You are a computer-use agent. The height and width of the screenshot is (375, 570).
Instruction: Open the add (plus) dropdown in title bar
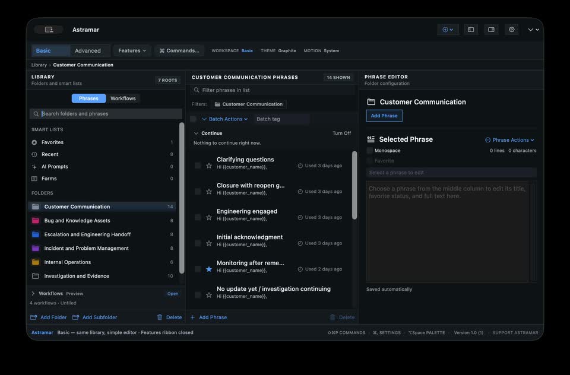click(x=448, y=30)
